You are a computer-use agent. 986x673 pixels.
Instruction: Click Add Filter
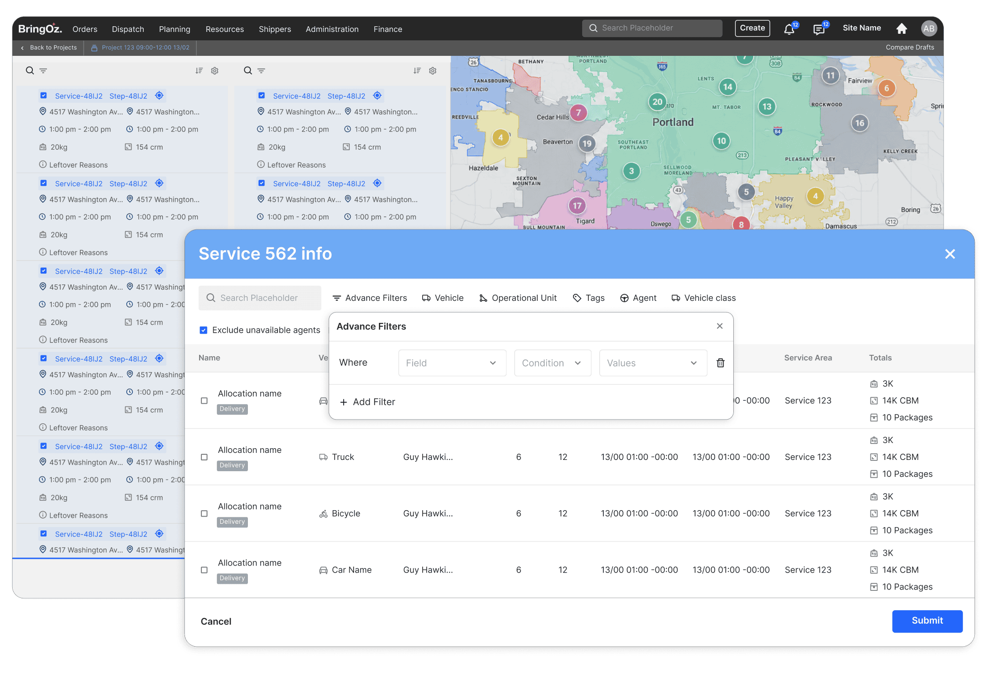[x=367, y=402]
